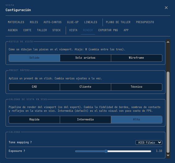175x163 pixels.
Task: Click the help mark next to Tone mapping
Action: click(31, 142)
